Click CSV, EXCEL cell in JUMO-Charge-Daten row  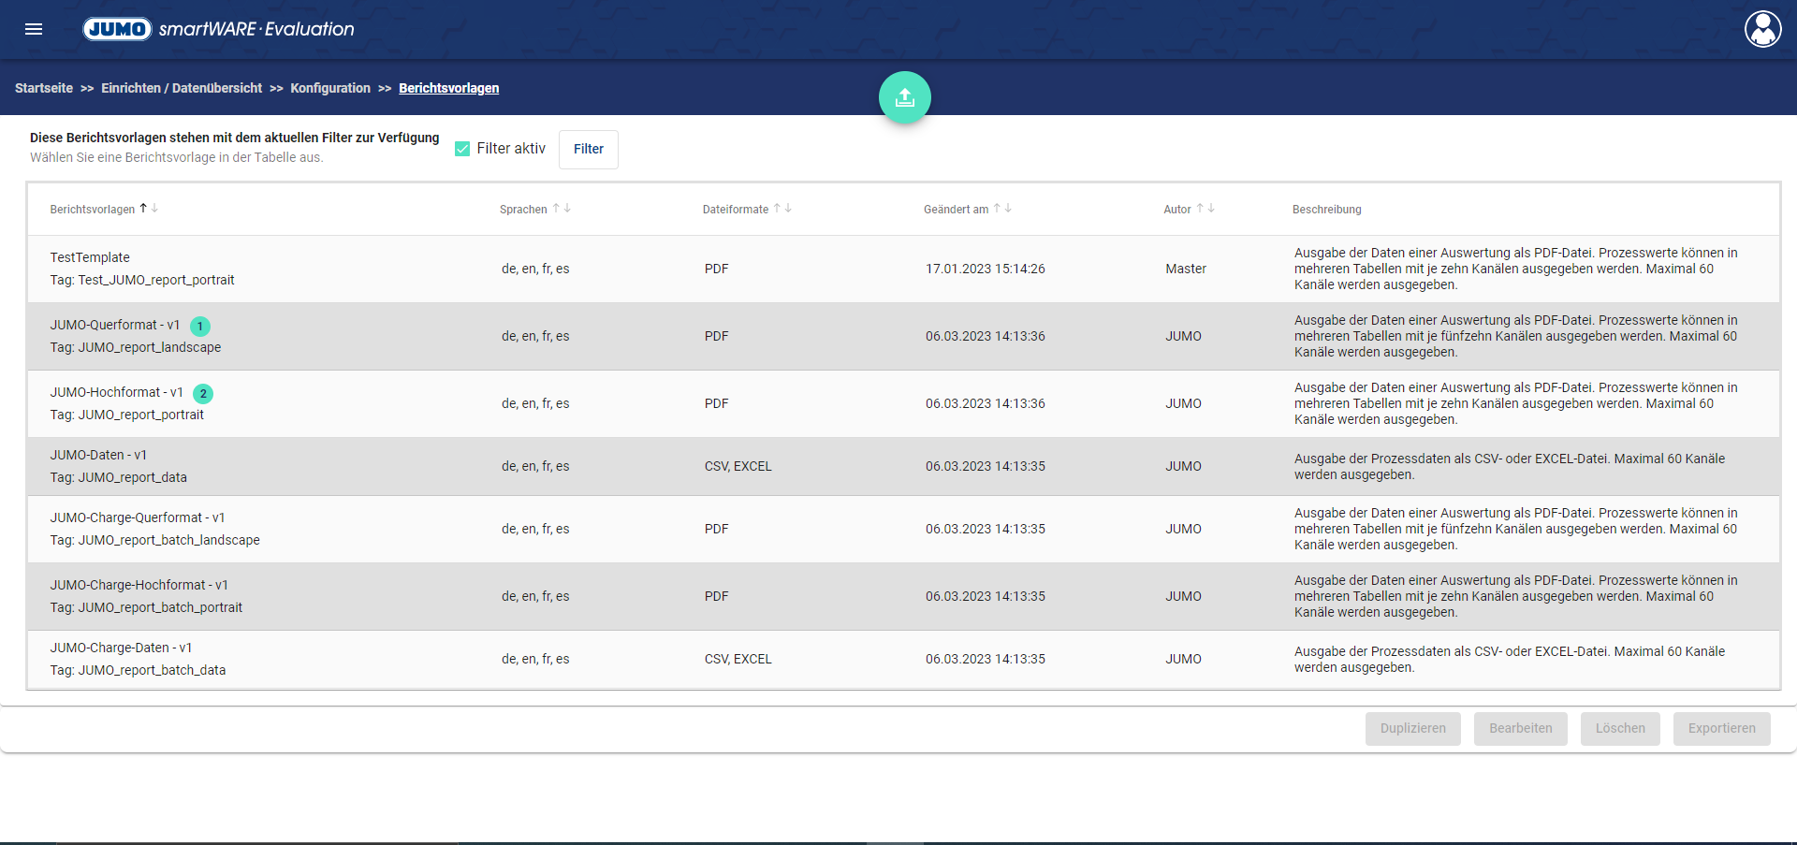coord(738,659)
